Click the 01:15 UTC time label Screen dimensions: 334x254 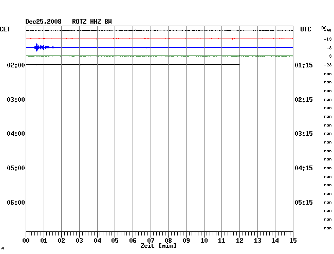pyautogui.click(x=304, y=65)
